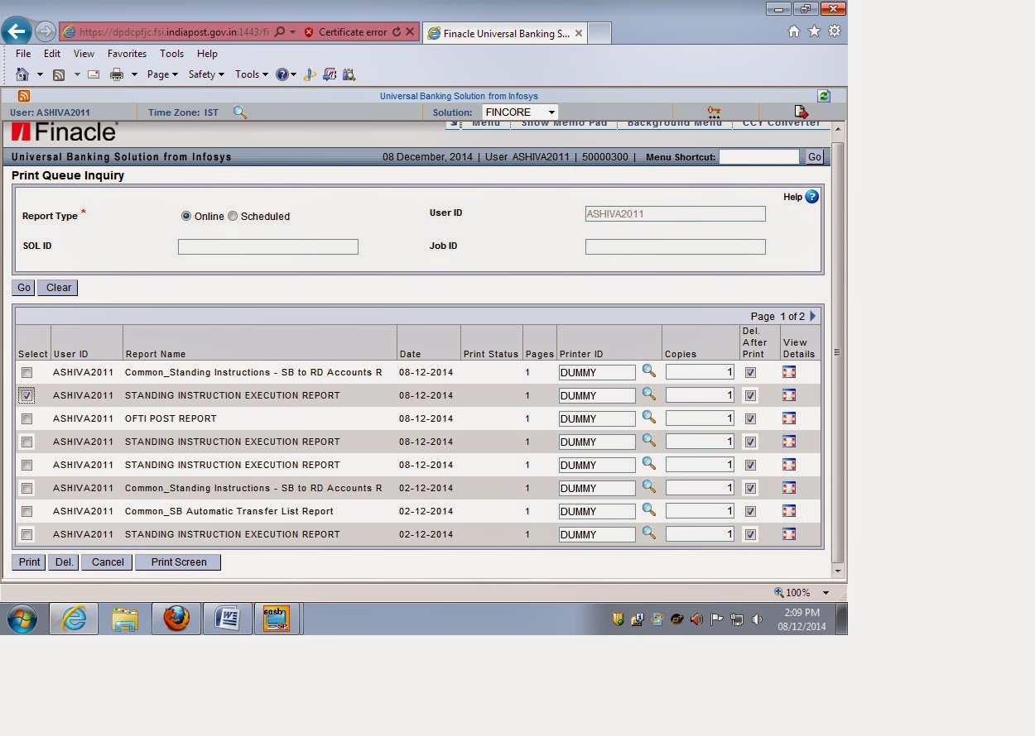Open the change password key icon
The width and height of the screenshot is (1035, 736).
point(714,109)
